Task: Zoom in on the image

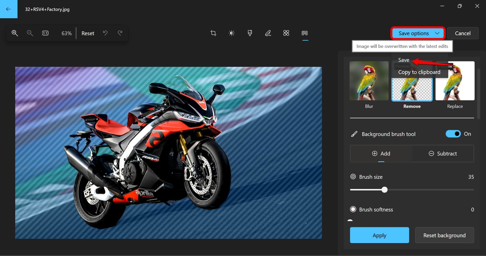Action: coord(15,33)
